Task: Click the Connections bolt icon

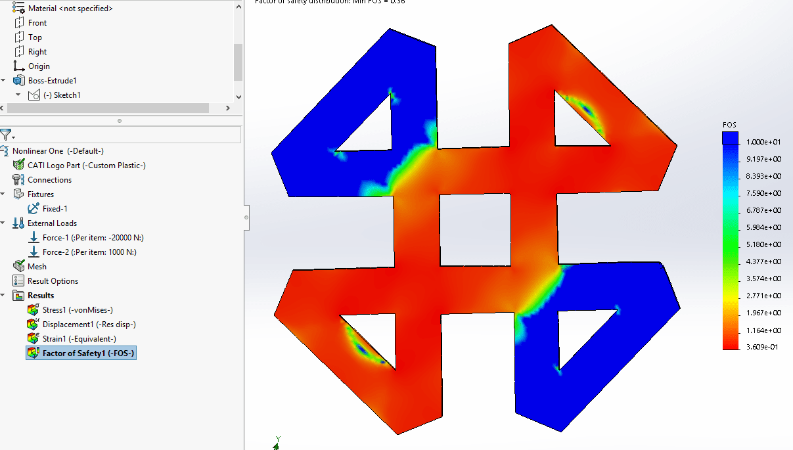Action: coord(18,179)
